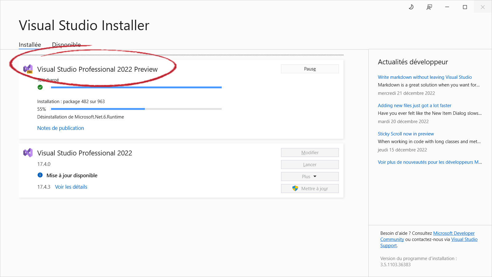The height and width of the screenshot is (277, 492).
Task: Click the Visual Studio 2022 Preview logo icon
Action: (x=28, y=69)
